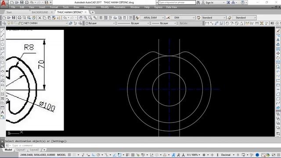Image resolution: width=281 pixels, height=158 pixels.
Task: Open the DIM dimension style dropdown
Action: pyautogui.click(x=194, y=18)
